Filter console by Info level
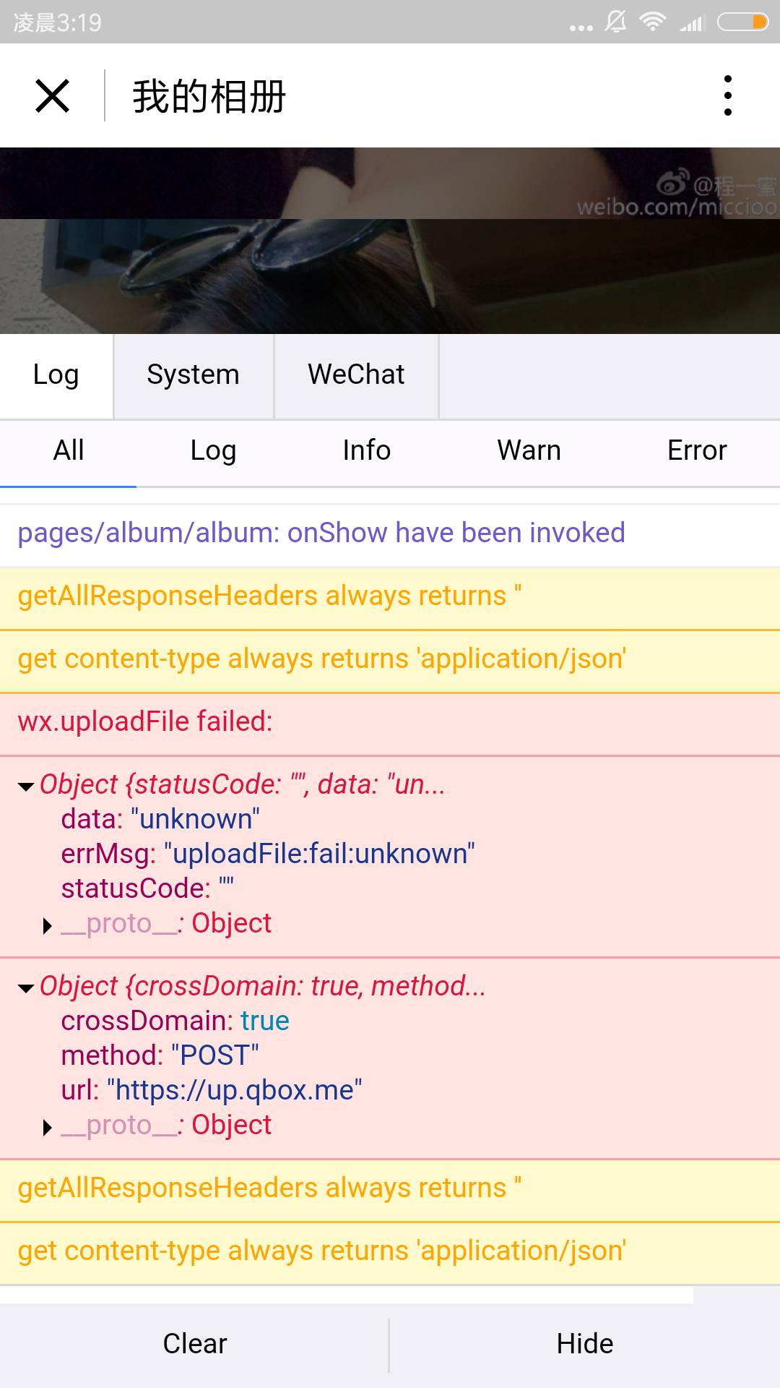This screenshot has width=780, height=1388. pos(367,450)
